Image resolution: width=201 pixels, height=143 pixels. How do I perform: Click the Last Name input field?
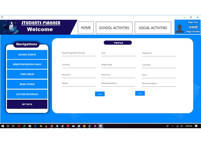click(159, 65)
